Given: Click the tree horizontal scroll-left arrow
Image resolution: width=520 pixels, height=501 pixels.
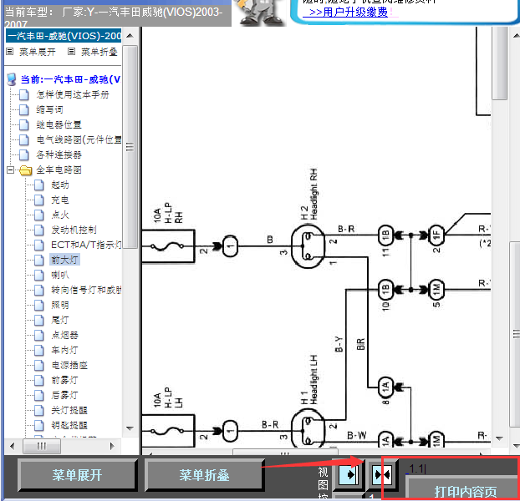Looking at the screenshot, I should click(x=13, y=446).
